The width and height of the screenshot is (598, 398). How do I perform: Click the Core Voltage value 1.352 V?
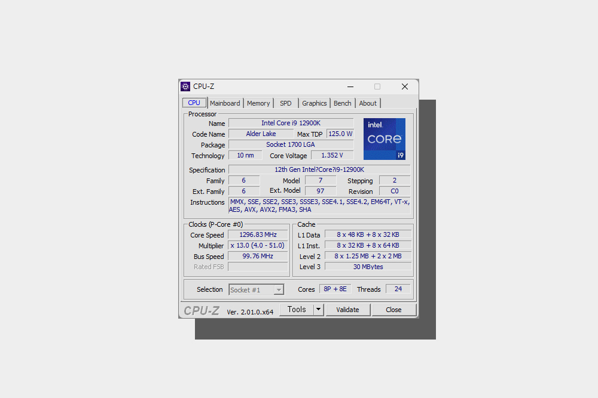tap(332, 155)
